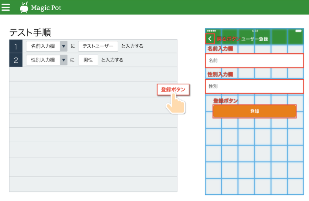Screen dimensions: 309x201
Task: Select step number 1 badge
Action: (x=15, y=46)
